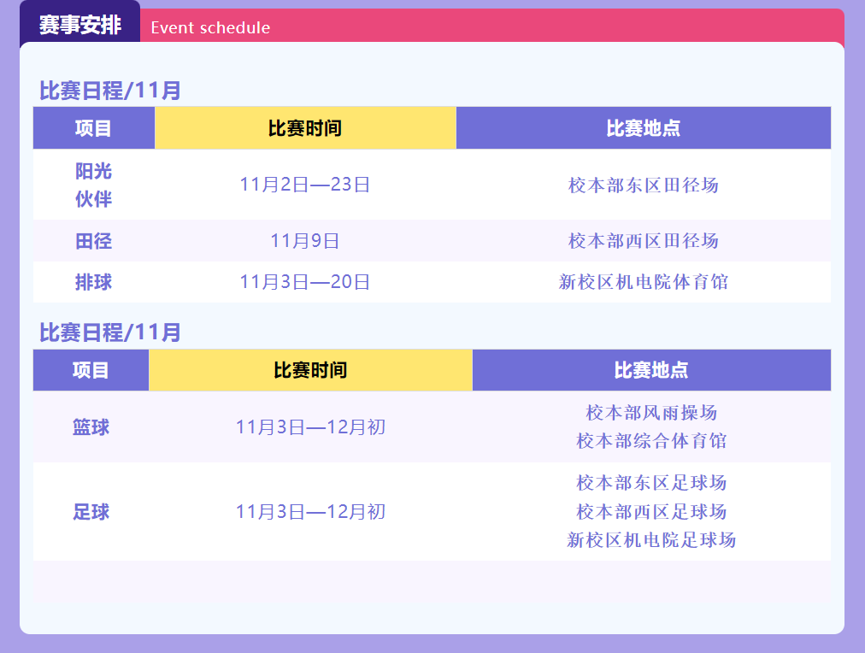Select the 排球 project row label
Viewport: 865px width, 653px height.
point(93,282)
